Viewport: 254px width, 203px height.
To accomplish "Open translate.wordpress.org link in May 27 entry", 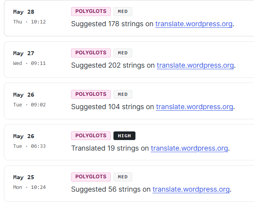I will click(x=195, y=65).
